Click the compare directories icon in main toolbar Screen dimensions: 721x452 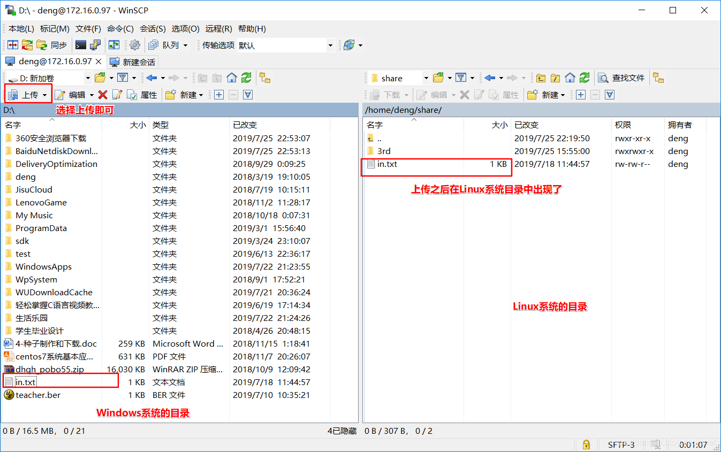[12, 45]
